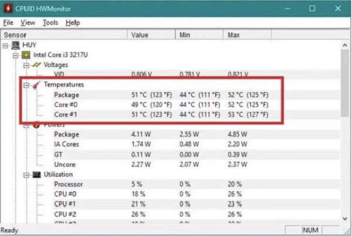Viewport: 352px width, 236px height.
Task: Collapse the Utilization group
Action: click(26, 175)
